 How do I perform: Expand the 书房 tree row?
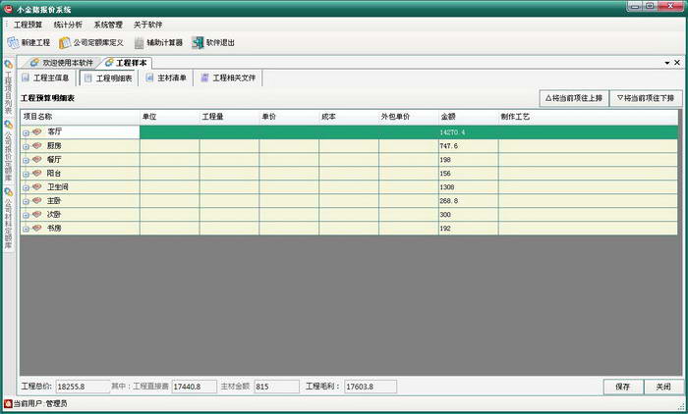(x=26, y=230)
